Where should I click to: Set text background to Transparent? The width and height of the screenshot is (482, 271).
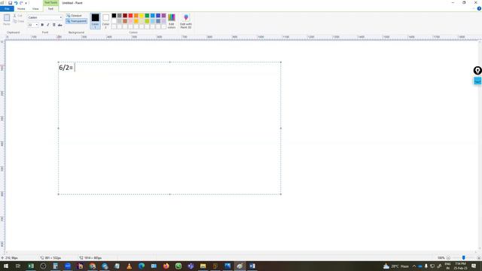point(77,21)
